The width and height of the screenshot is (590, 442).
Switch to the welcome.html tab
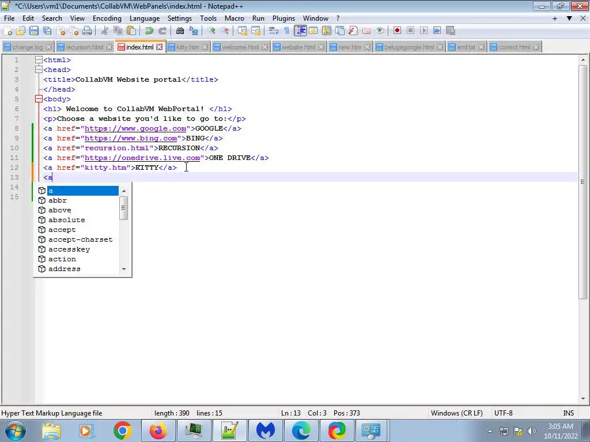tap(240, 47)
